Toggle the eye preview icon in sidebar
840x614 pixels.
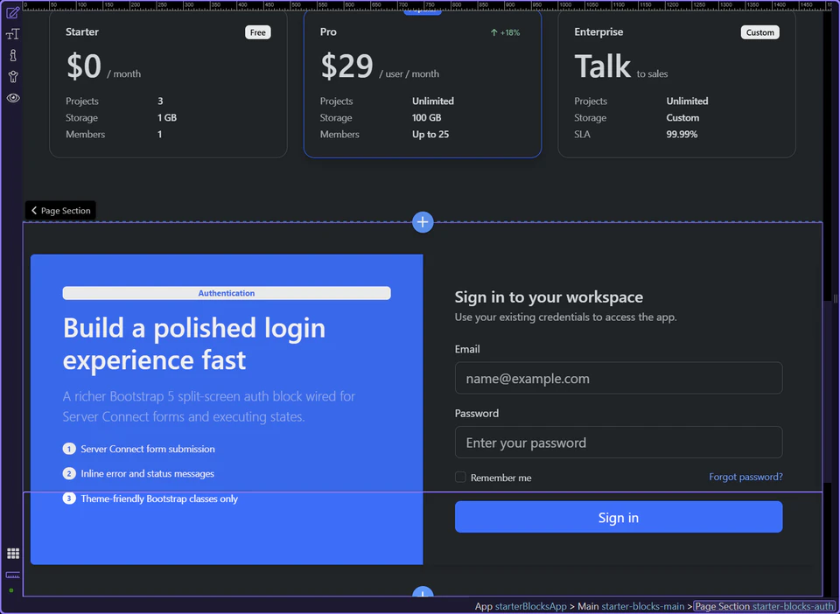(x=12, y=98)
